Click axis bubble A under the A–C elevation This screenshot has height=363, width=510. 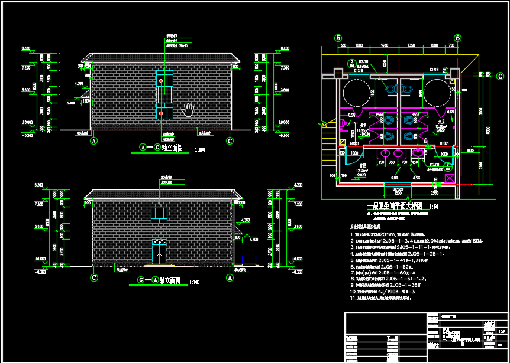(x=93, y=141)
